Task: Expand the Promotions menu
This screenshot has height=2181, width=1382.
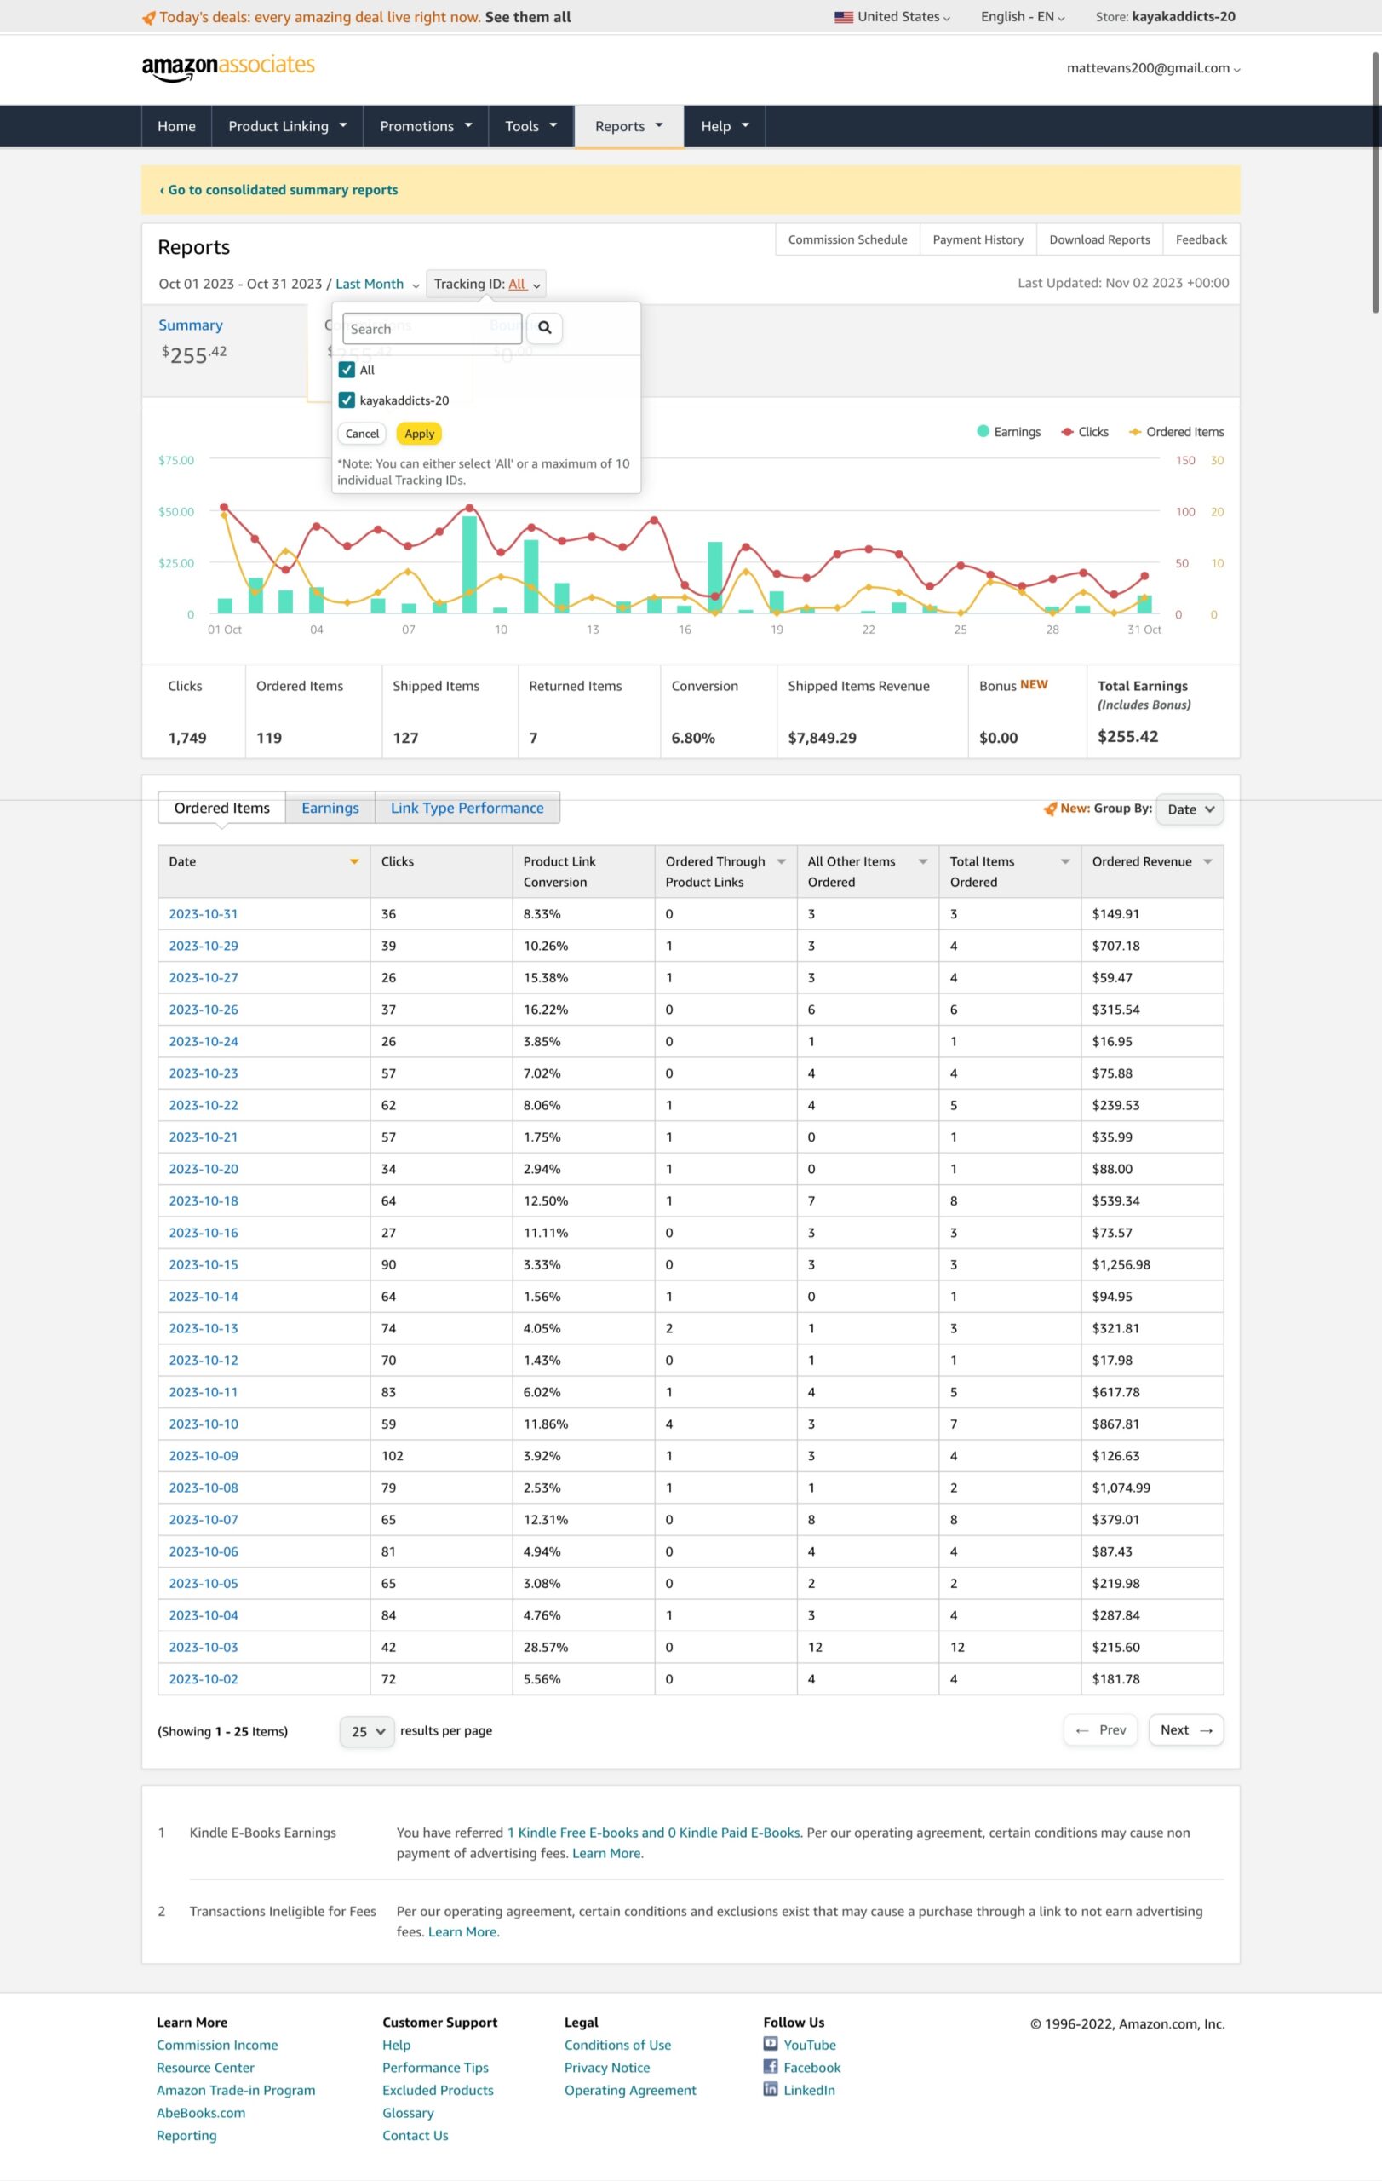Action: [426, 126]
